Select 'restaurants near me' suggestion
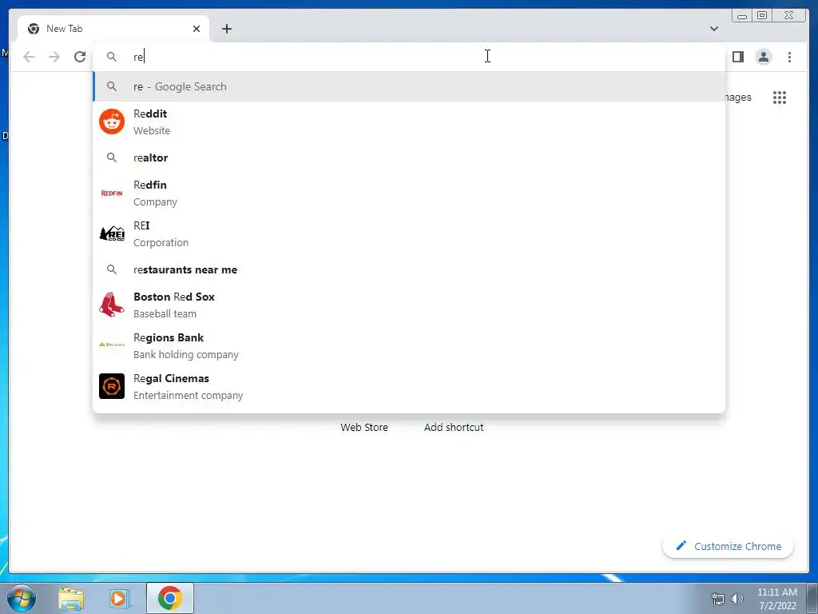This screenshot has width=818, height=614. [409, 269]
